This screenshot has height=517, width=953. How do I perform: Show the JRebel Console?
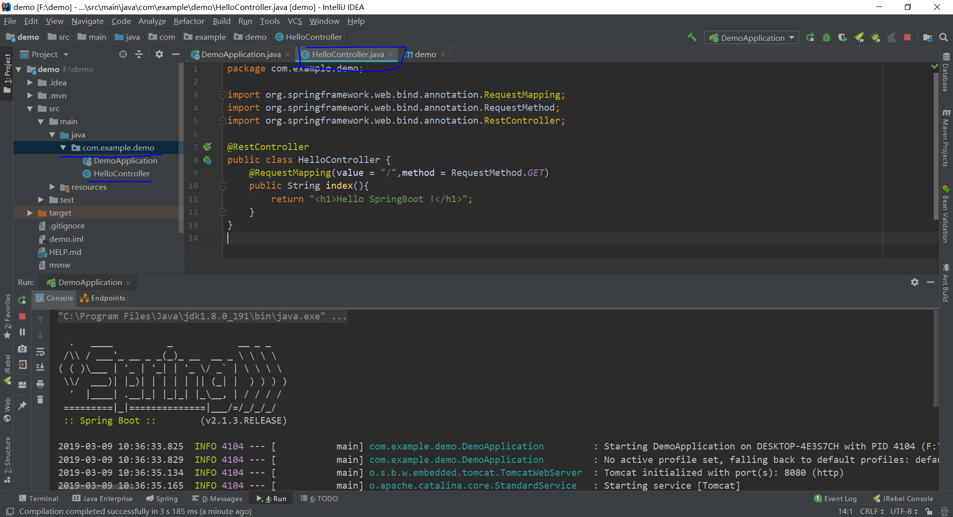click(x=907, y=498)
